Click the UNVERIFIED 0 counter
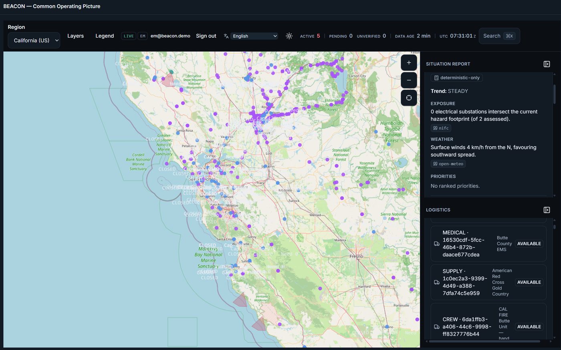The height and width of the screenshot is (350, 561). pos(371,36)
